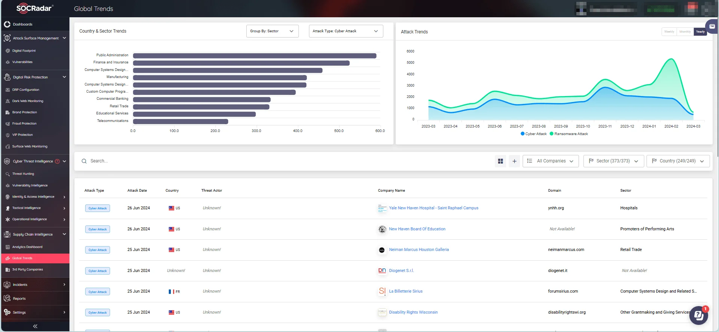719x332 pixels.
Task: Open the Sector (373/373) filter dropdown
Action: point(613,161)
